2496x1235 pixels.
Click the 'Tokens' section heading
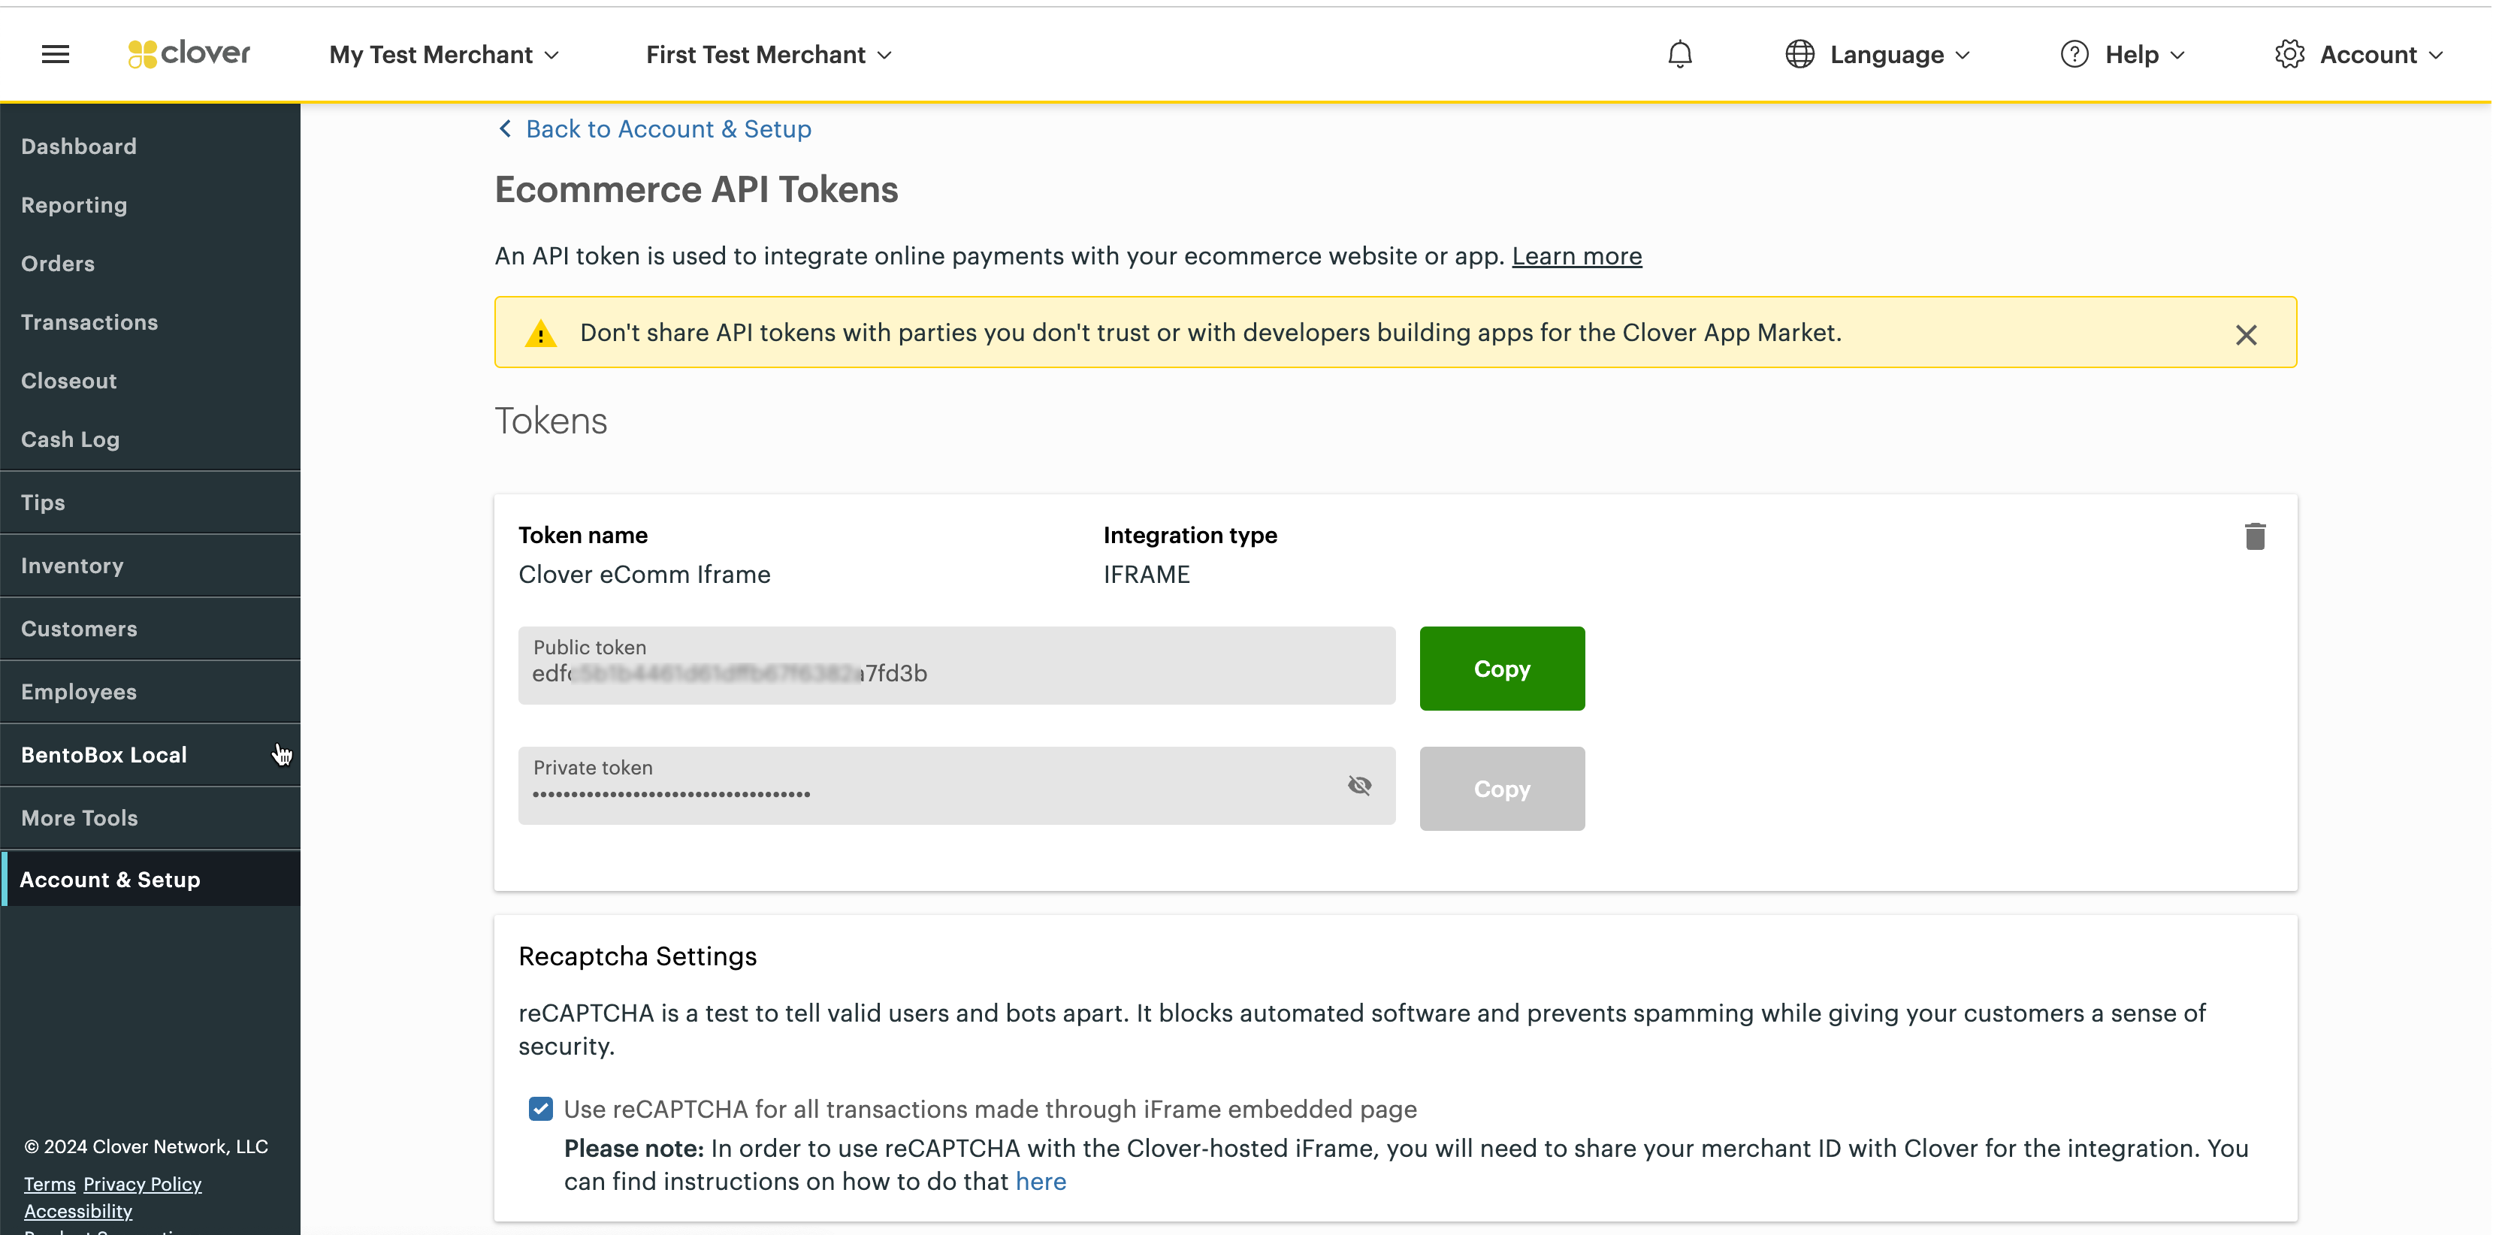pyautogui.click(x=550, y=421)
